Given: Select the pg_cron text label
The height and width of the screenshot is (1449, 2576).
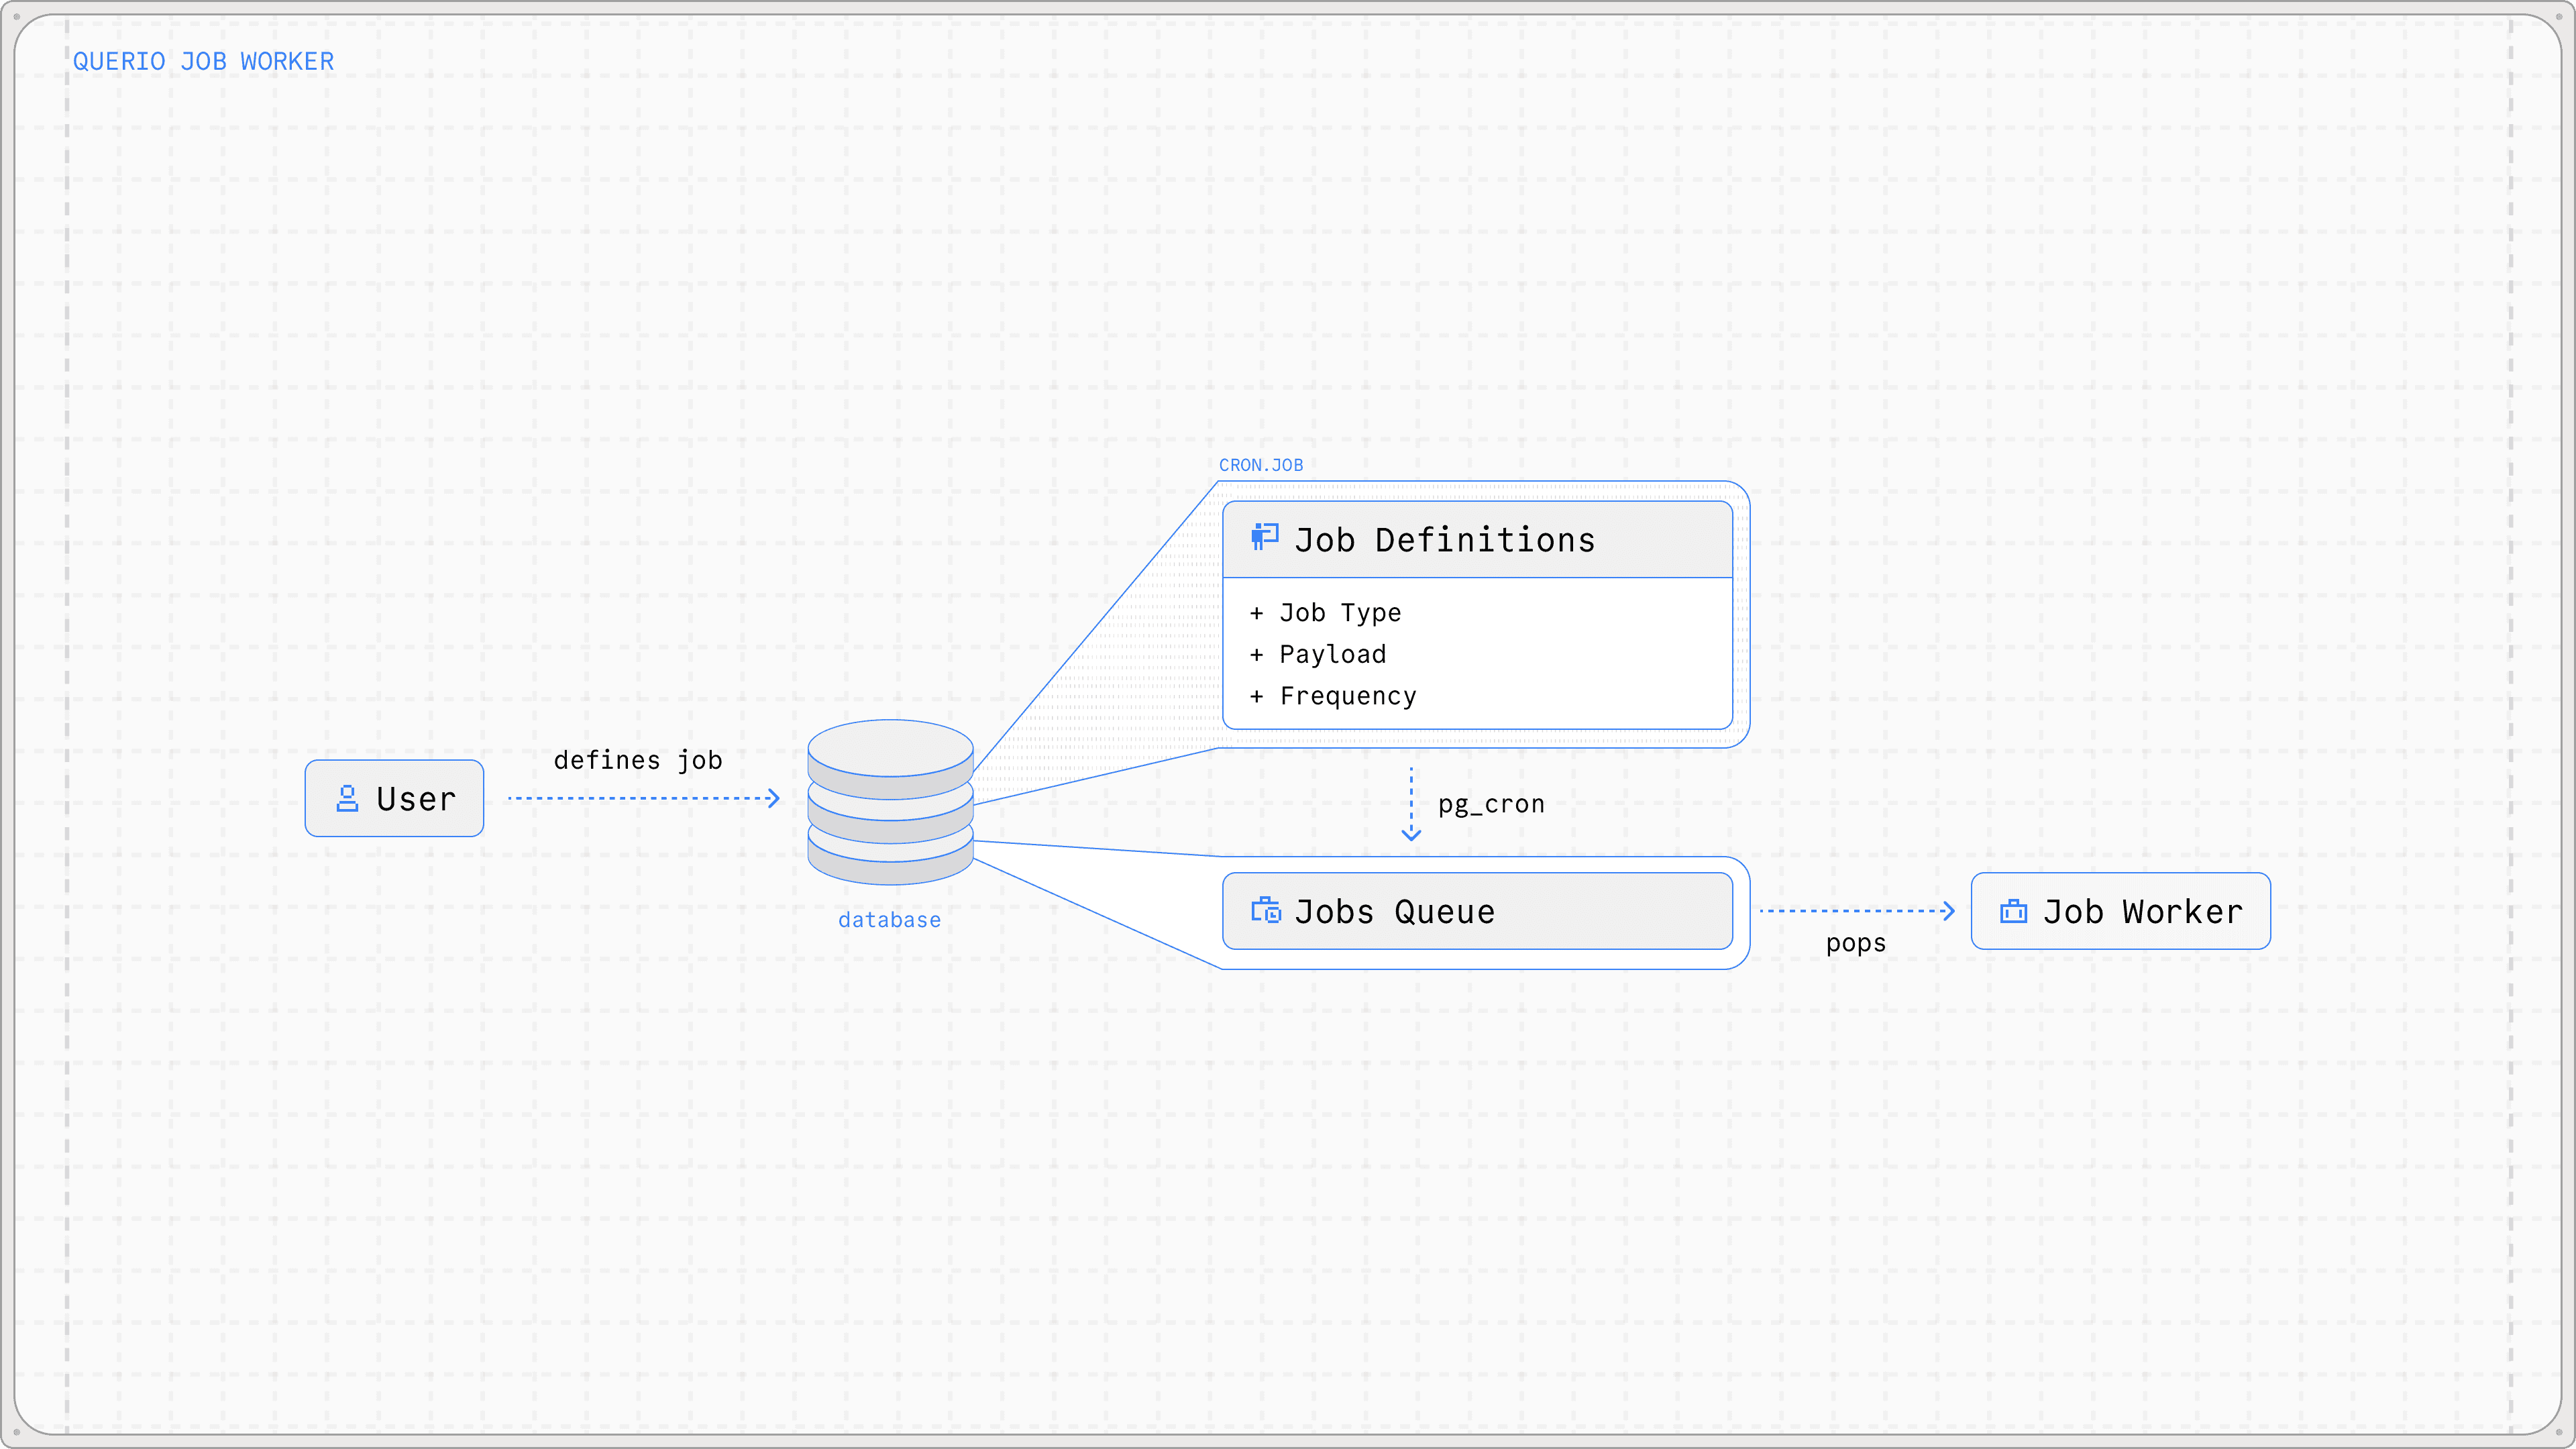Looking at the screenshot, I should [1491, 804].
